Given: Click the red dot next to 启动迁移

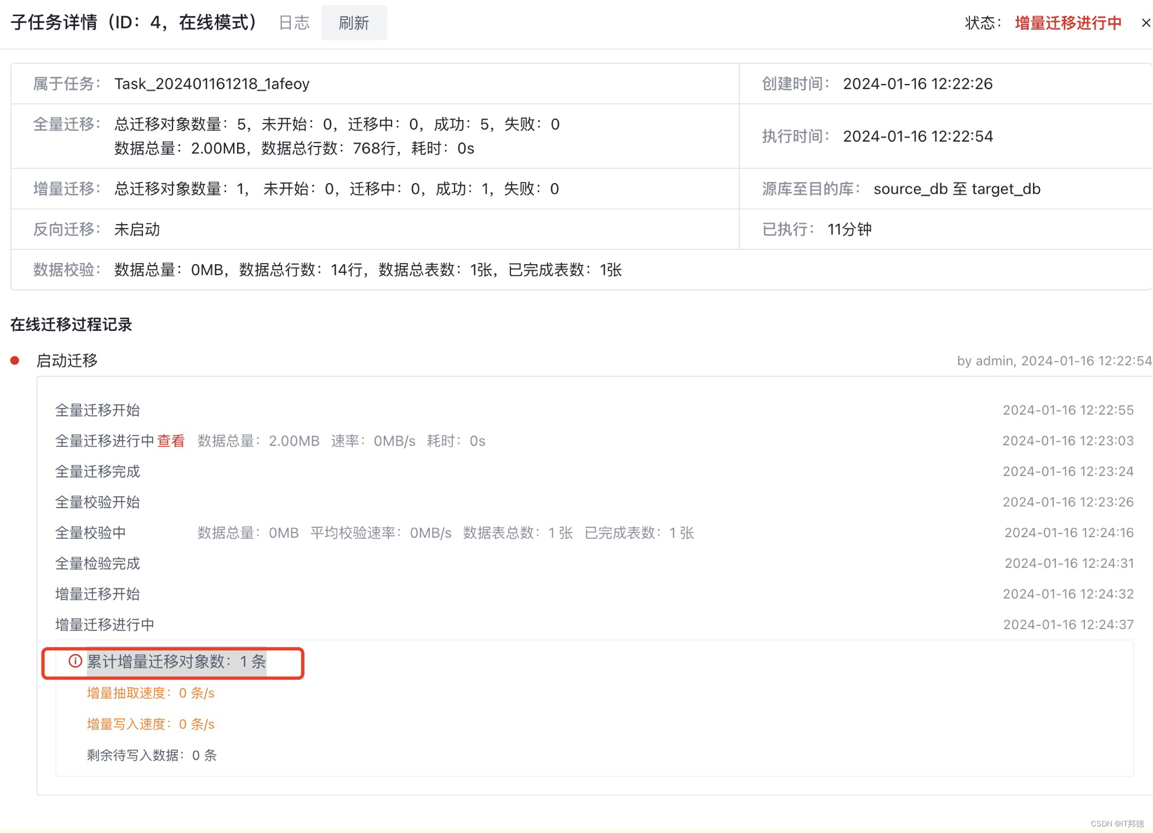Looking at the screenshot, I should click(x=15, y=360).
